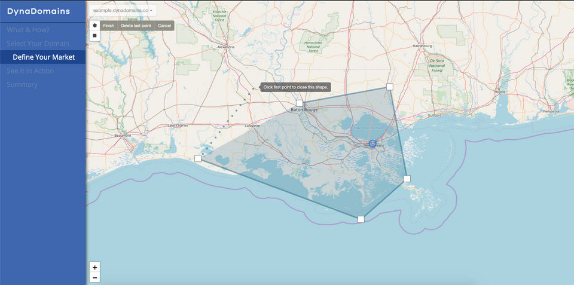The height and width of the screenshot is (285, 574).
Task: Open Define Your Market step
Action: [44, 57]
